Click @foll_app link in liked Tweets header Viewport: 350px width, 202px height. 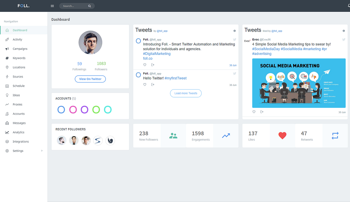coord(277,31)
